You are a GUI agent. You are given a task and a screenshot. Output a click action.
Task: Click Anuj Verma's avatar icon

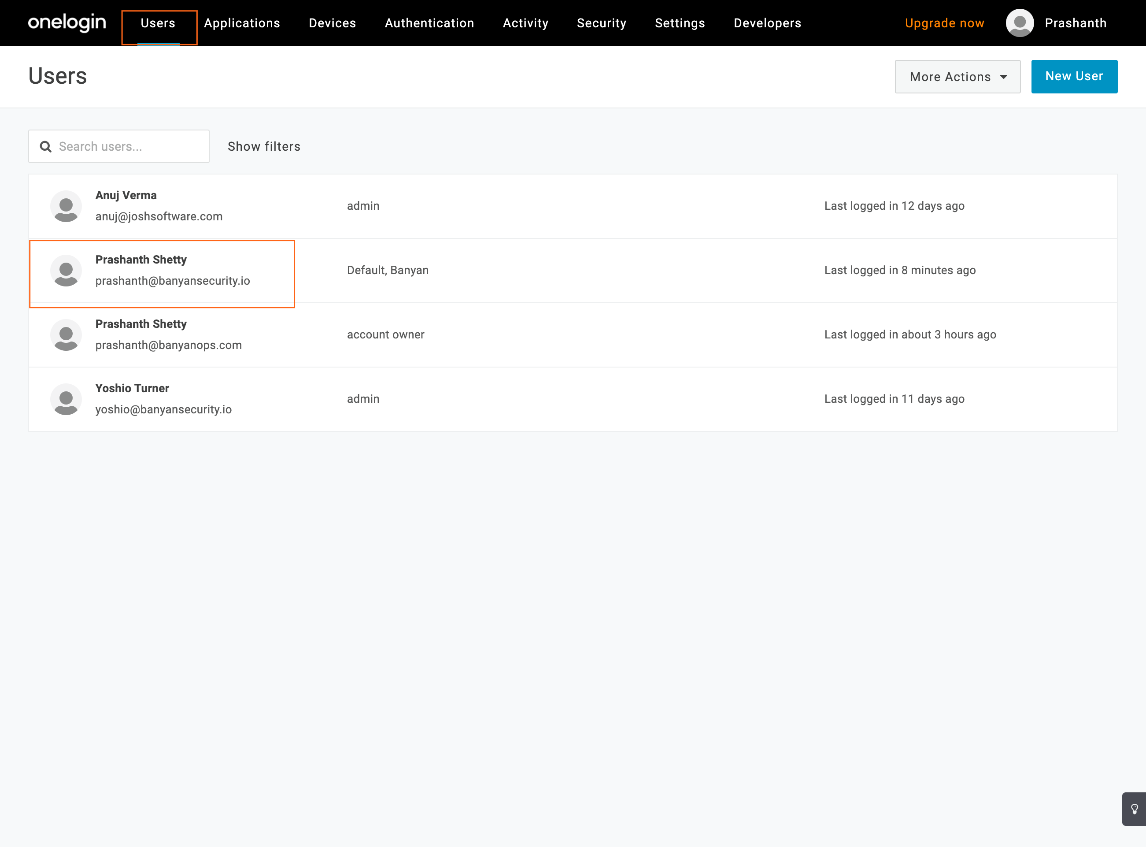pos(66,206)
